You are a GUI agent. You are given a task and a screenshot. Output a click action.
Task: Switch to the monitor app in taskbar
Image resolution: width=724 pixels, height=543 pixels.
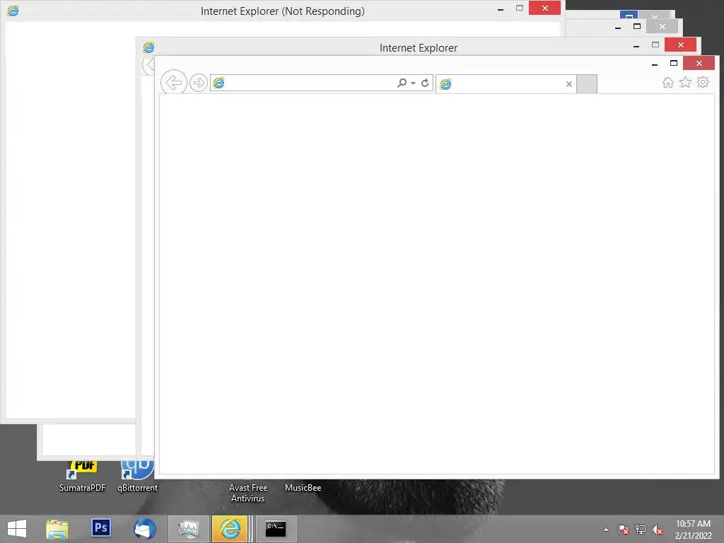point(189,529)
